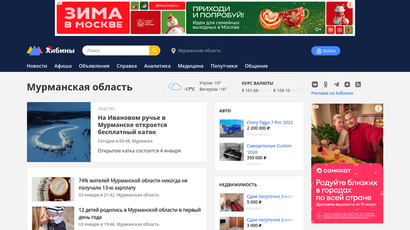Open the Самокат ad options menu
The width and height of the screenshot is (410, 230).
[378, 108]
